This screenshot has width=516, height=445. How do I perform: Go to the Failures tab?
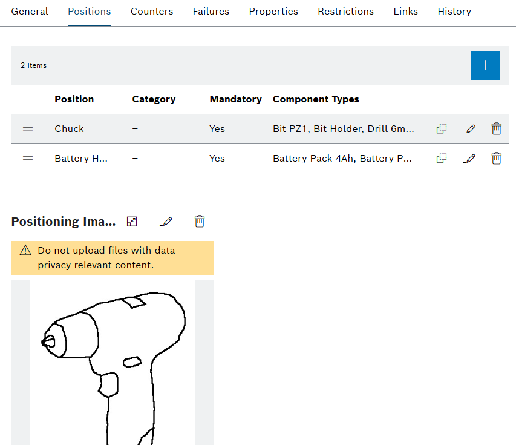pyautogui.click(x=211, y=11)
